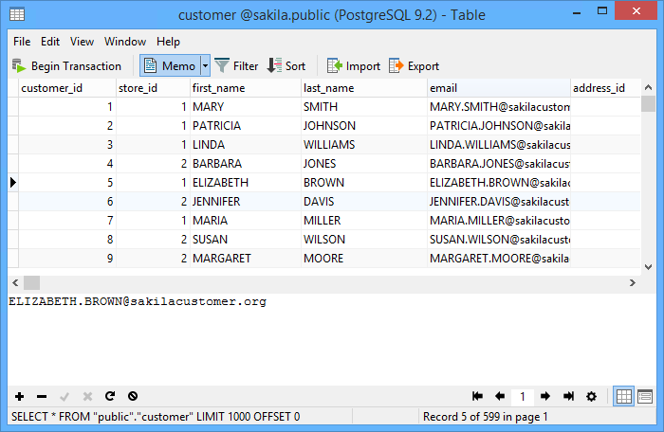The width and height of the screenshot is (664, 432).
Task: Open the File menu
Action: (x=22, y=42)
